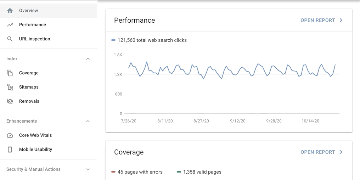Expand Security & Manual Actions chevron
This screenshot has height=180, width=360.
pyautogui.click(x=88, y=169)
